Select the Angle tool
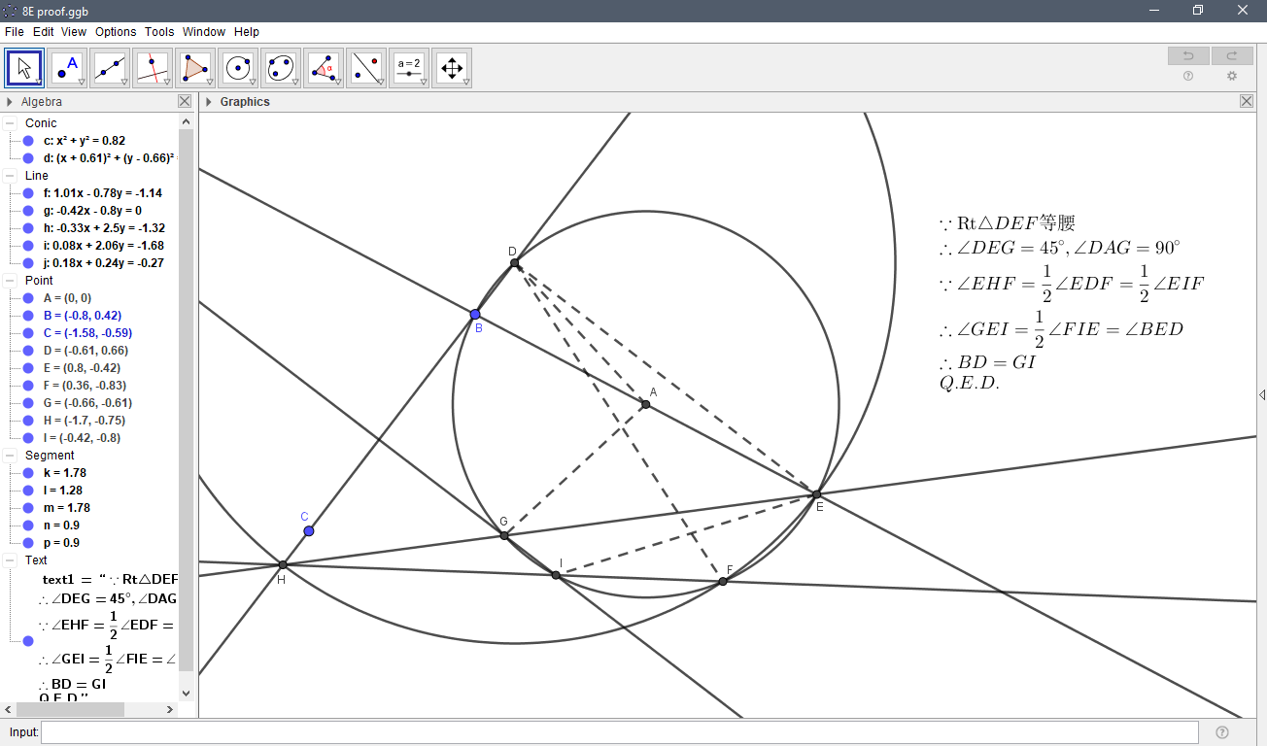Image resolution: width=1267 pixels, height=746 pixels. (x=324, y=67)
